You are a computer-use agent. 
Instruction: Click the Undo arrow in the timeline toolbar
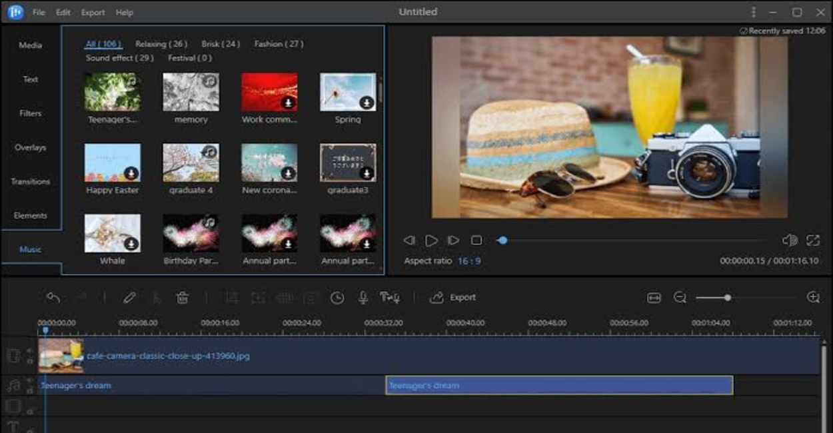tap(54, 298)
